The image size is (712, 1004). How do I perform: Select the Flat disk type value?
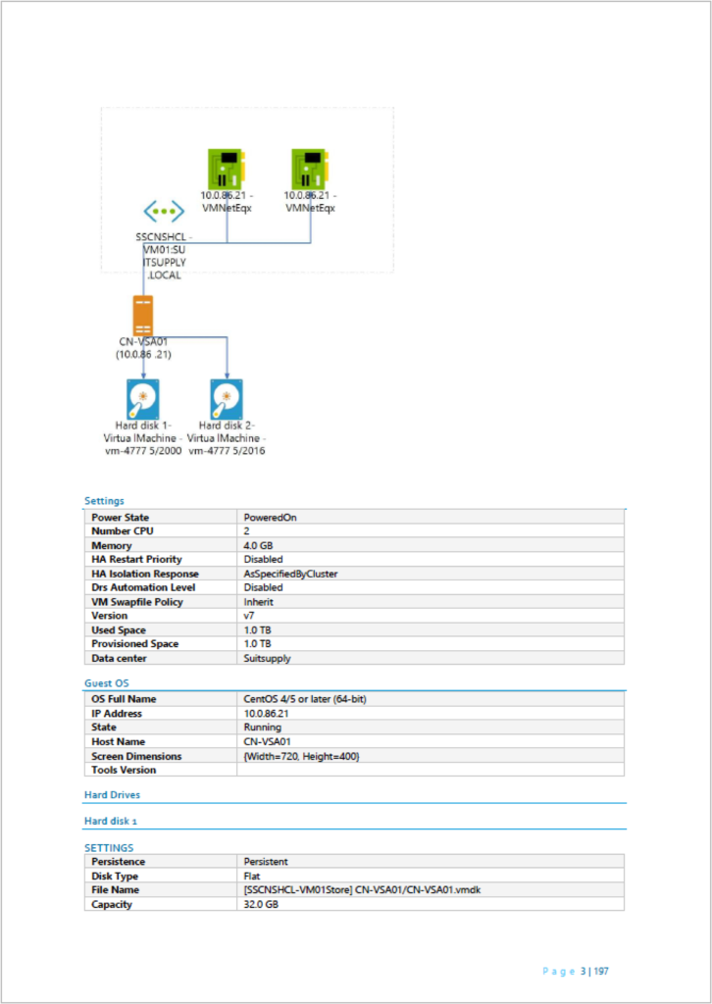click(x=252, y=876)
